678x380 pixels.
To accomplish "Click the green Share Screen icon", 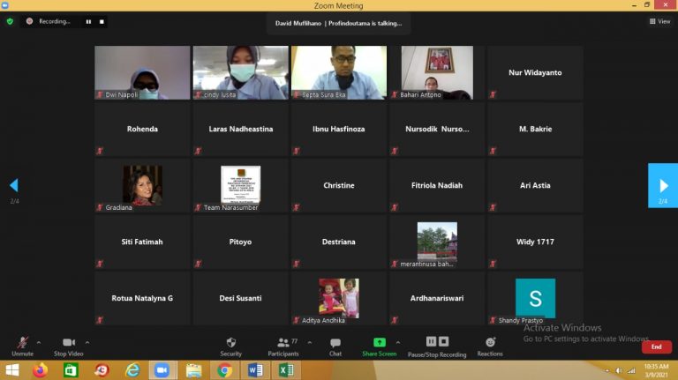I will 379,343.
